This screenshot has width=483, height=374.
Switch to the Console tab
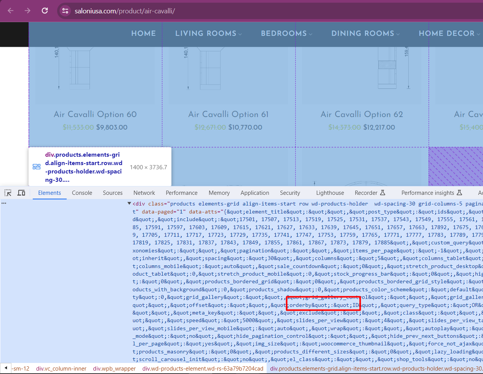click(x=82, y=193)
